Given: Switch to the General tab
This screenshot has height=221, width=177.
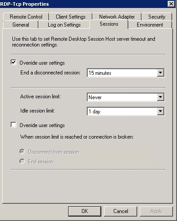Looking at the screenshot, I should point(21,25).
